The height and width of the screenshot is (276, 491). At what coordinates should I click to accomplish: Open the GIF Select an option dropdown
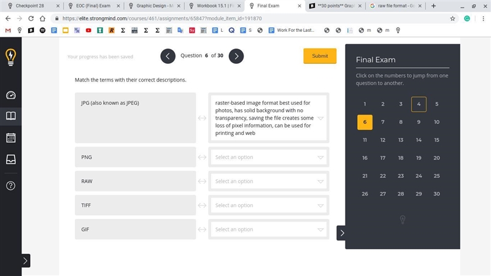point(268,229)
